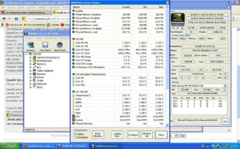Screen dimensions: 240x149
Task: Open POCZTA INTERIA bookmark
Action: [x=34, y=25]
